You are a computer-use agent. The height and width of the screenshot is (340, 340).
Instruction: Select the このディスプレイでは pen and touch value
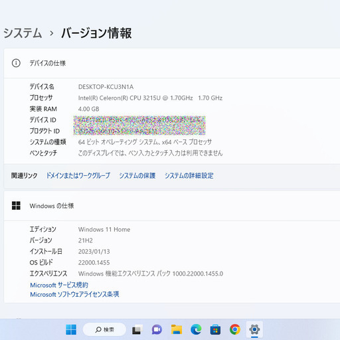(x=150, y=153)
